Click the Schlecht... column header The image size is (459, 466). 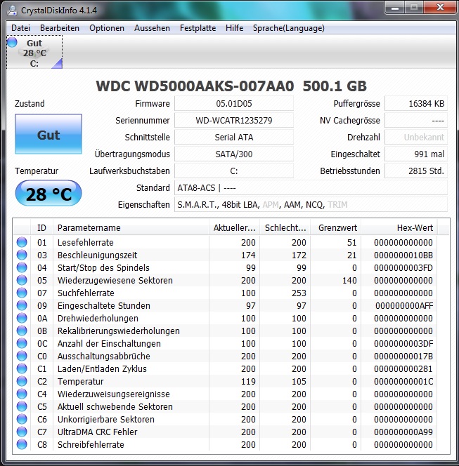click(x=285, y=227)
